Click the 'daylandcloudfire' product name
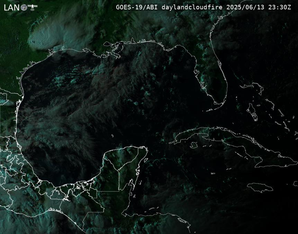The height and width of the screenshot is (234, 298). pyautogui.click(x=192, y=7)
